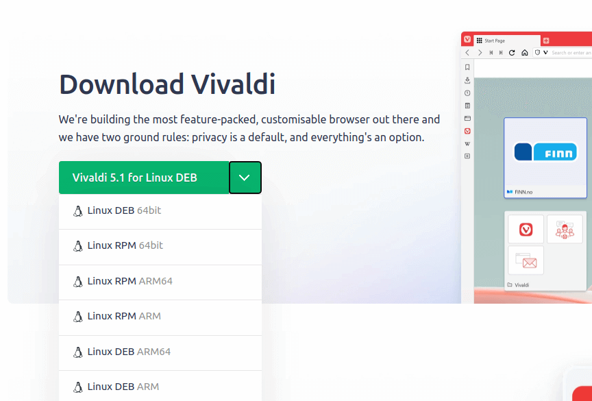Click the Back arrow in browser preview
592x401 pixels.
coord(467,53)
